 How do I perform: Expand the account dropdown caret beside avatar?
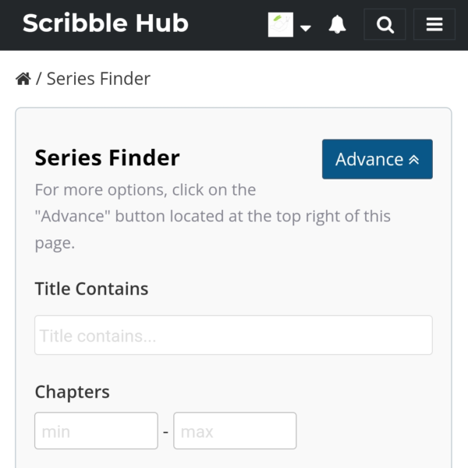pyautogui.click(x=306, y=27)
